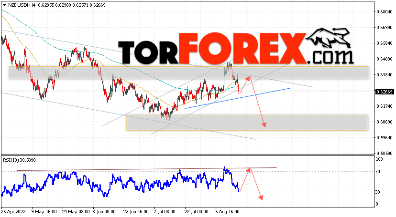Open the chart menu triangle beside NZDUSDi
This screenshot has width=396, height=217.
tap(4, 5)
